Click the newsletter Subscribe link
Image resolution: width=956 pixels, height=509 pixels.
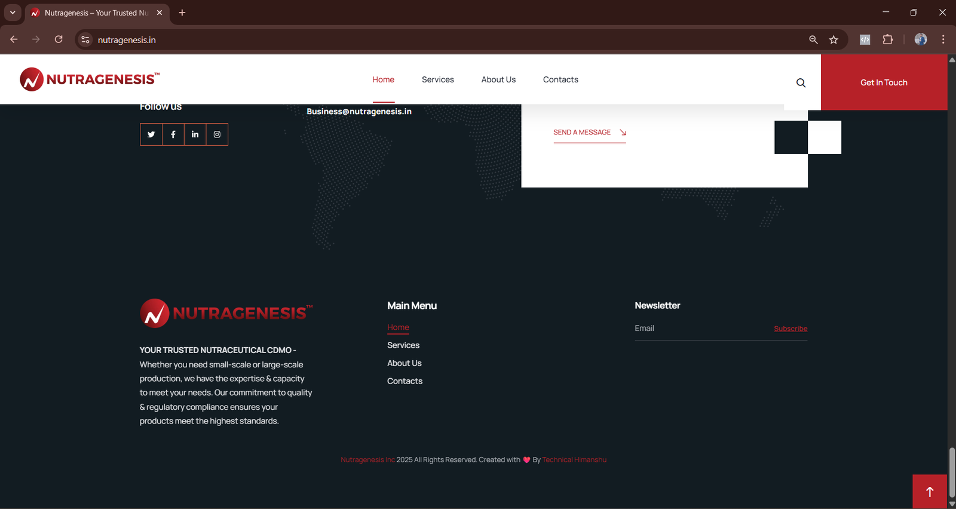[790, 329]
